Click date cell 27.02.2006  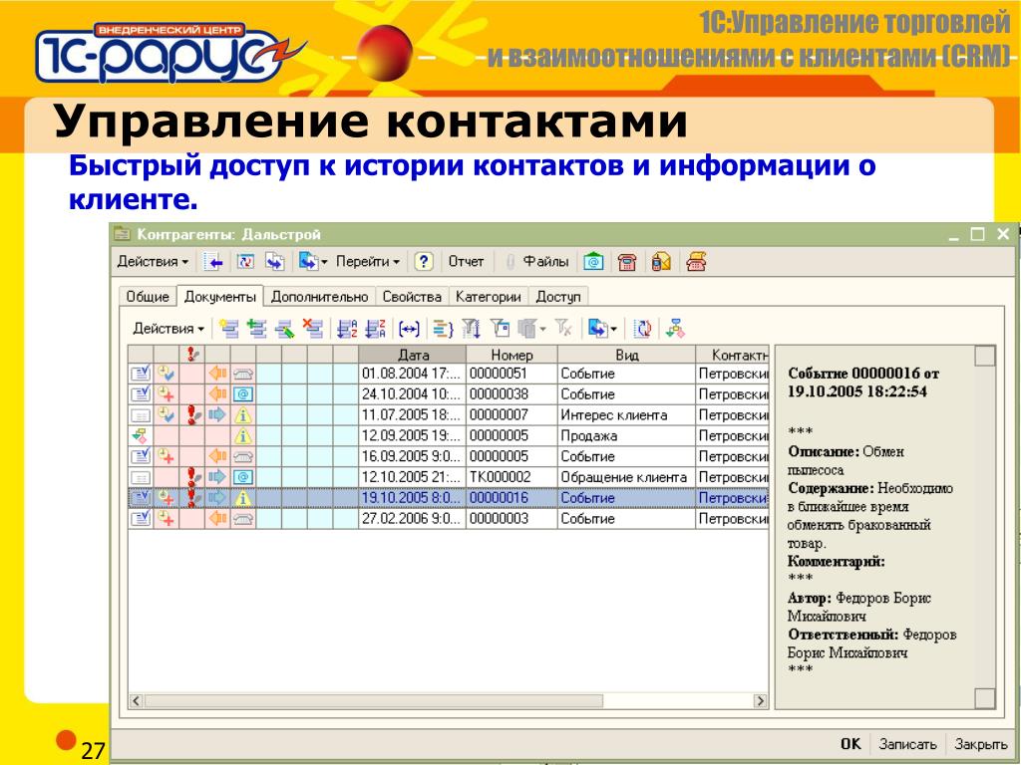[x=412, y=519]
